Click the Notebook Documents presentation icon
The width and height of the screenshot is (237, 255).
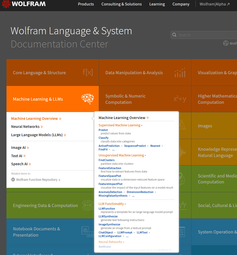click(87, 232)
